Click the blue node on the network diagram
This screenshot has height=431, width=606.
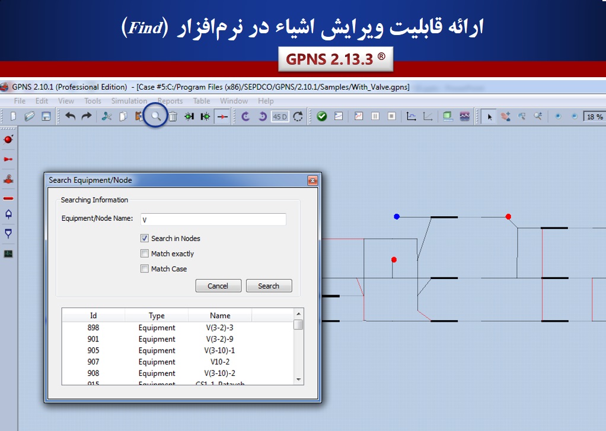pyautogui.click(x=397, y=217)
